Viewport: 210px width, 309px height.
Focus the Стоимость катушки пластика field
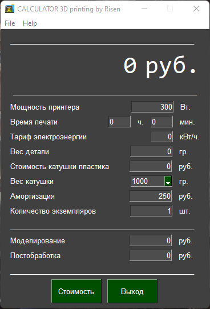[x=151, y=166]
